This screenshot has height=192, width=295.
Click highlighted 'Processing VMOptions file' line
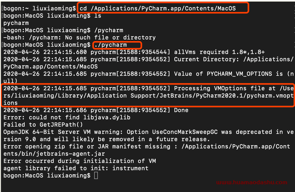pos(148,95)
